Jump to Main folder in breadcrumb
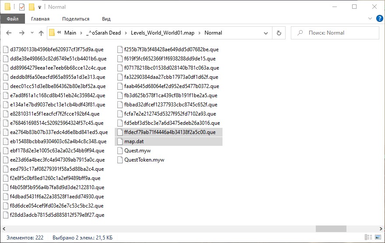Image resolution: width=385 pixels, height=243 pixels. pyautogui.click(x=70, y=33)
